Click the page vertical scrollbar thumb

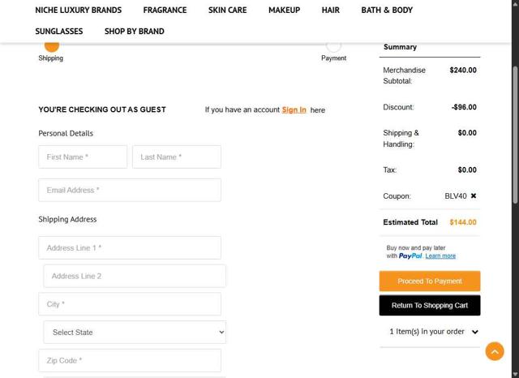coord(515,135)
